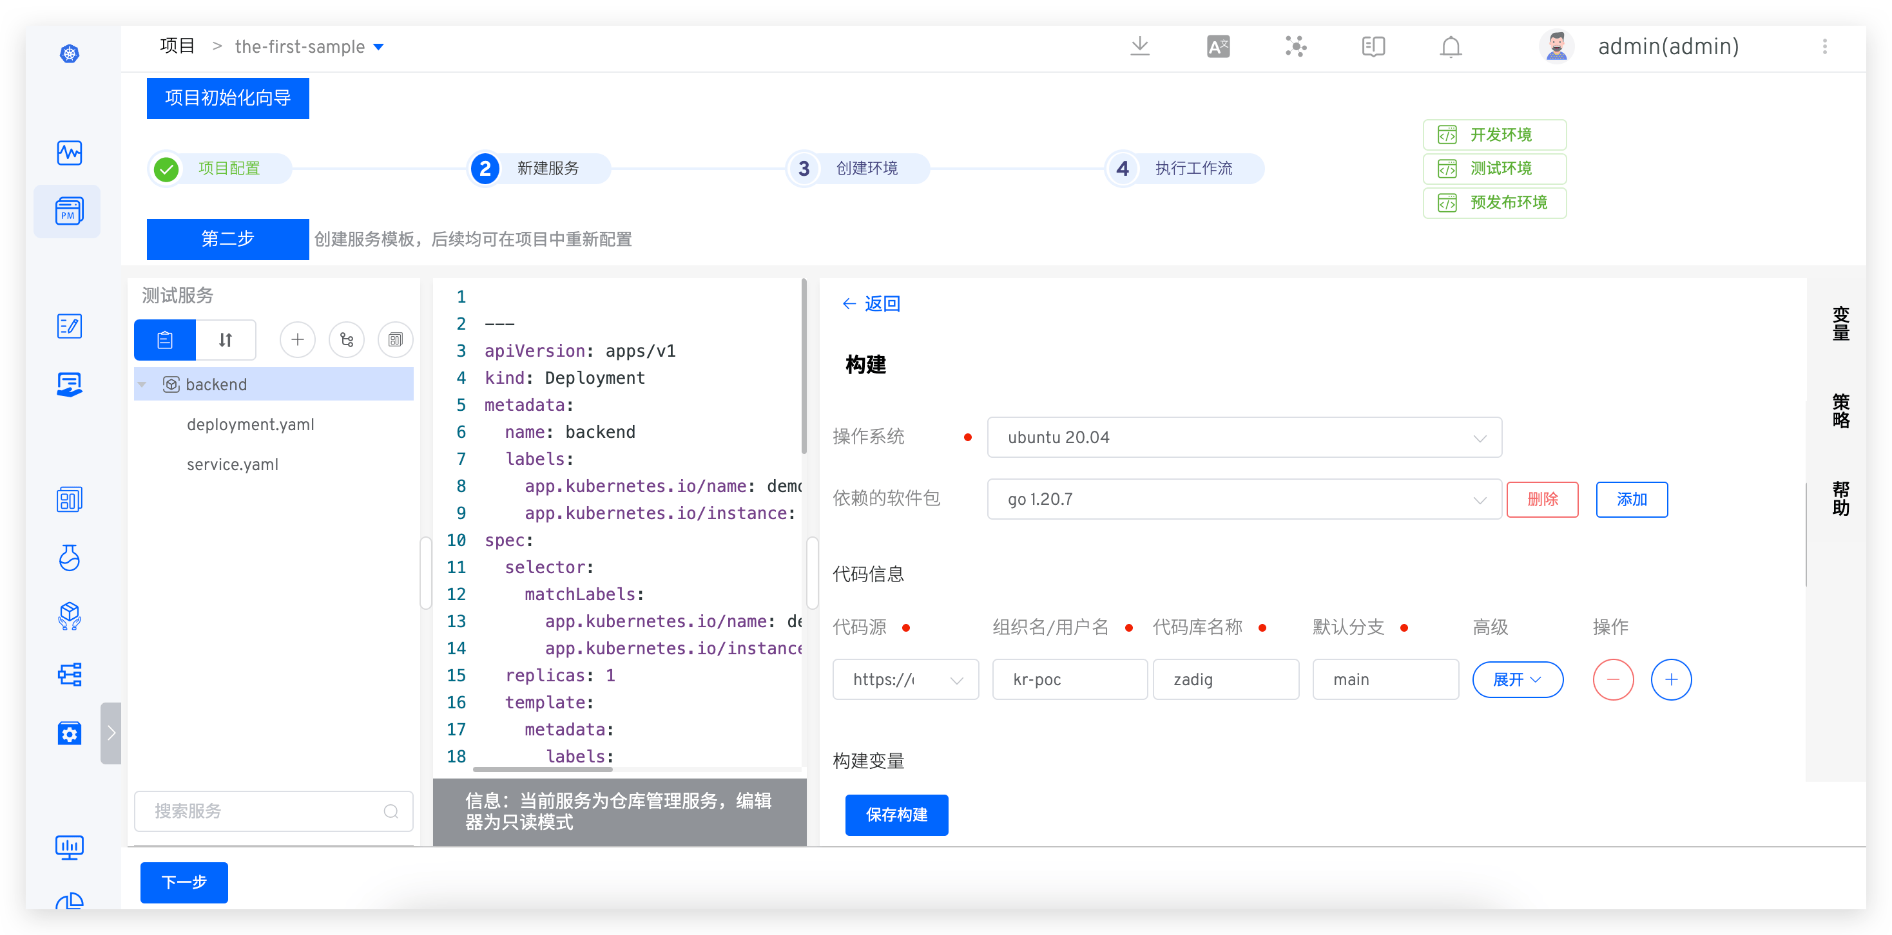Switch to service list view toggle

165,340
